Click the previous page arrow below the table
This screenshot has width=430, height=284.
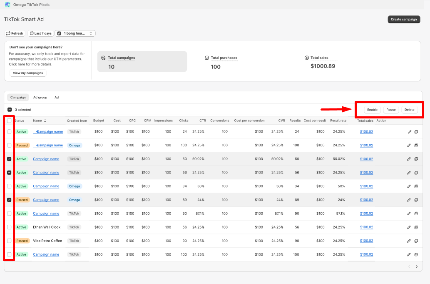(409, 266)
